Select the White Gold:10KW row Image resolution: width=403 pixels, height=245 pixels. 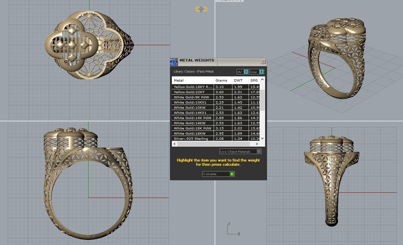click(216, 107)
